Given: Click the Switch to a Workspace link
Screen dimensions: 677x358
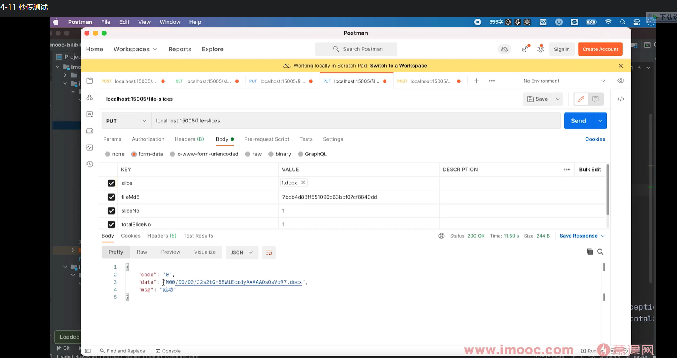Looking at the screenshot, I should [398, 66].
